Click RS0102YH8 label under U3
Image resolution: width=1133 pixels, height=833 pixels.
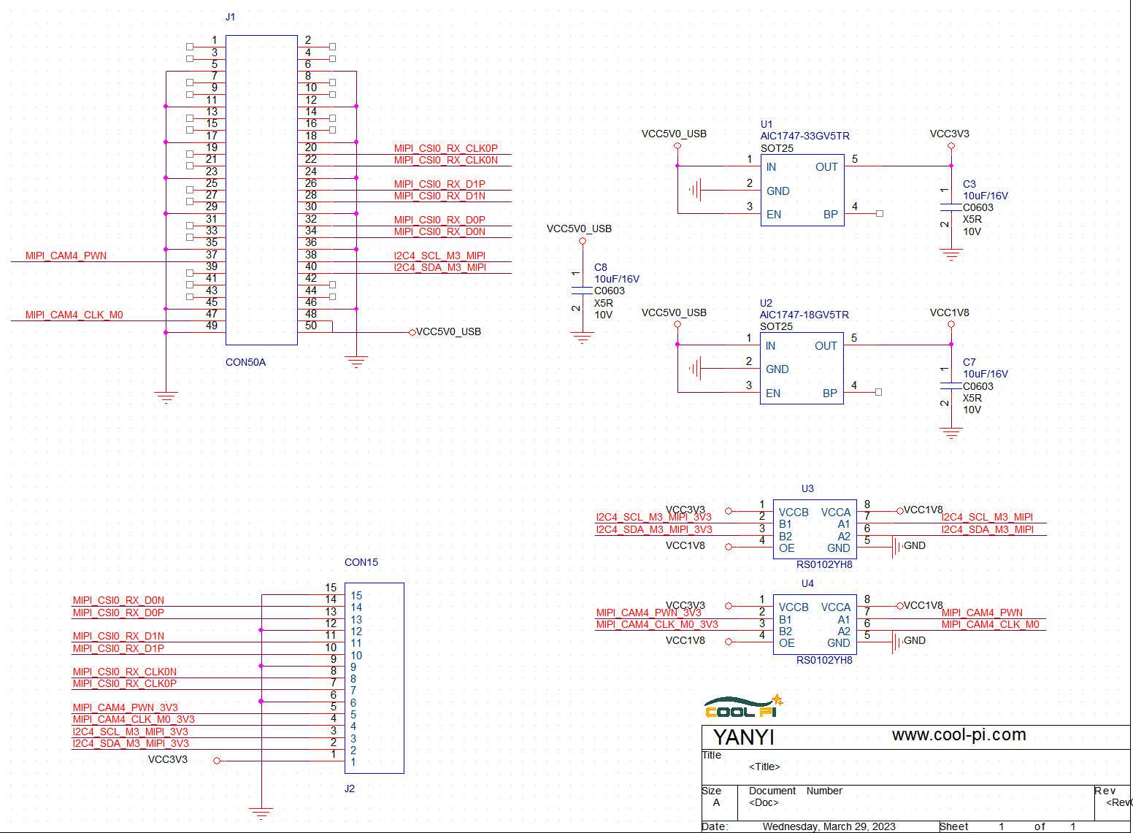[824, 564]
